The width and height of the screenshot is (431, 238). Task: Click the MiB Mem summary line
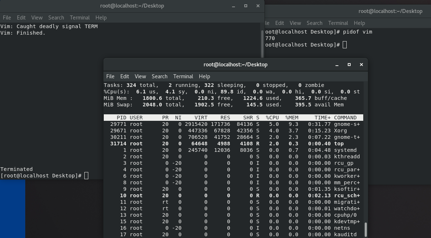(x=225, y=98)
